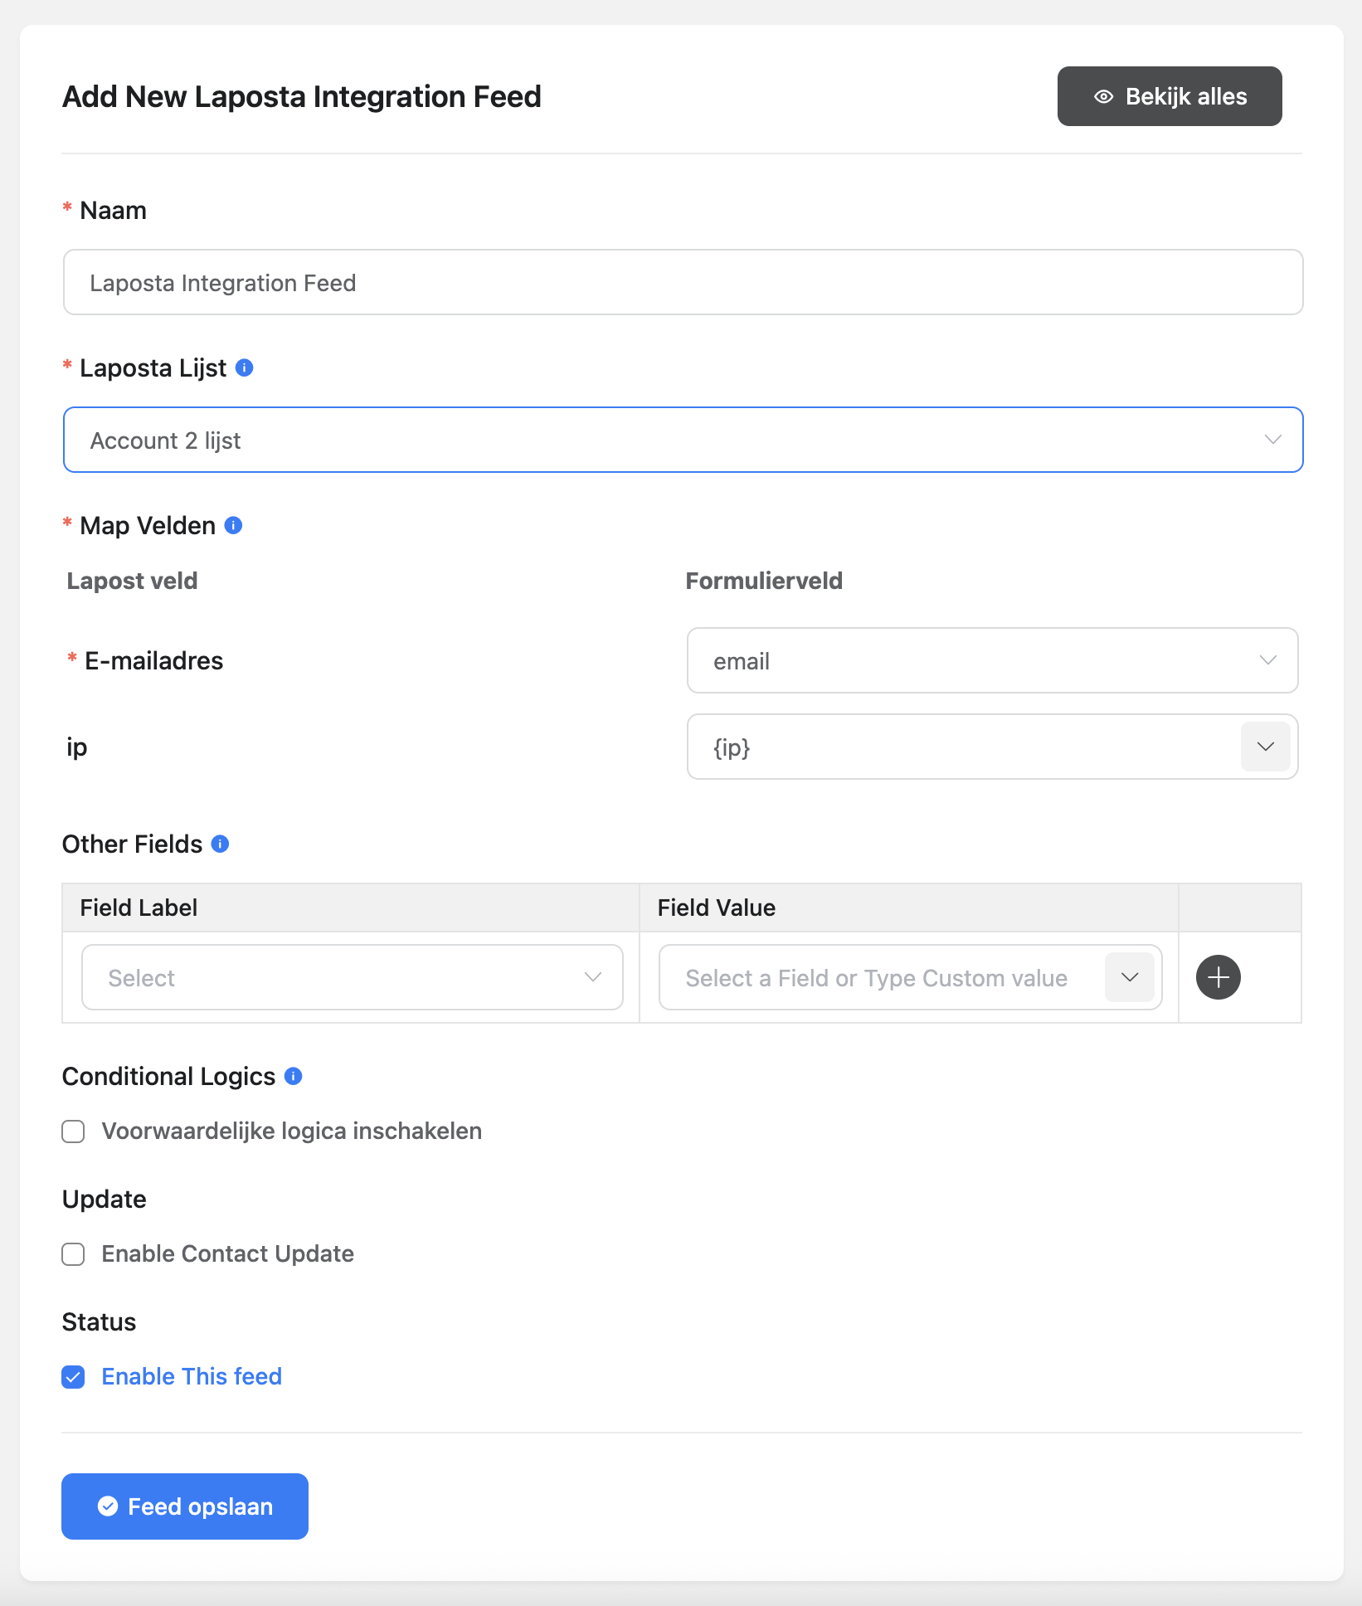Click the 'Enable This feed' label text
1362x1606 pixels.
(x=192, y=1376)
